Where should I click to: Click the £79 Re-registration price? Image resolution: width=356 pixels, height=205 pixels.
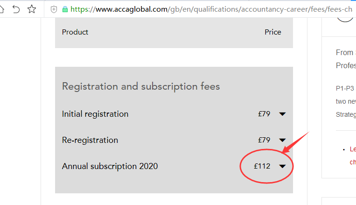click(x=264, y=140)
